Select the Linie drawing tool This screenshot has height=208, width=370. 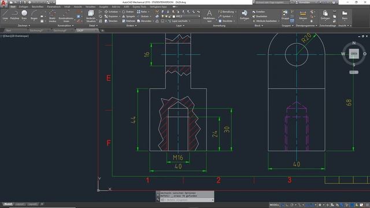[x=5, y=15]
